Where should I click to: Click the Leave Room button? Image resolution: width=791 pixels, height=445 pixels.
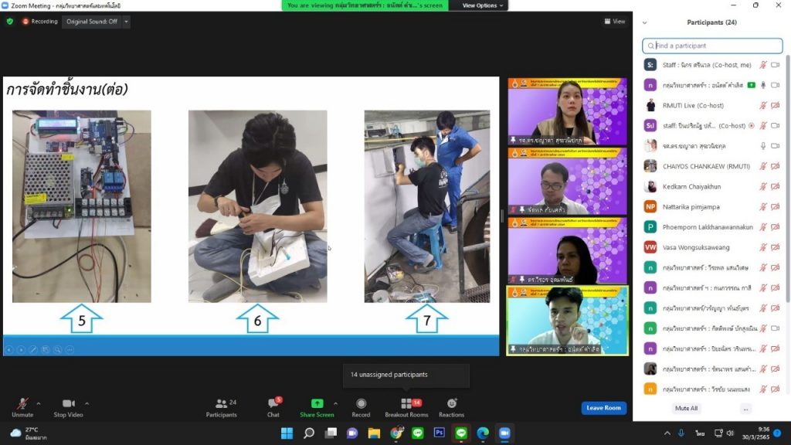click(603, 408)
